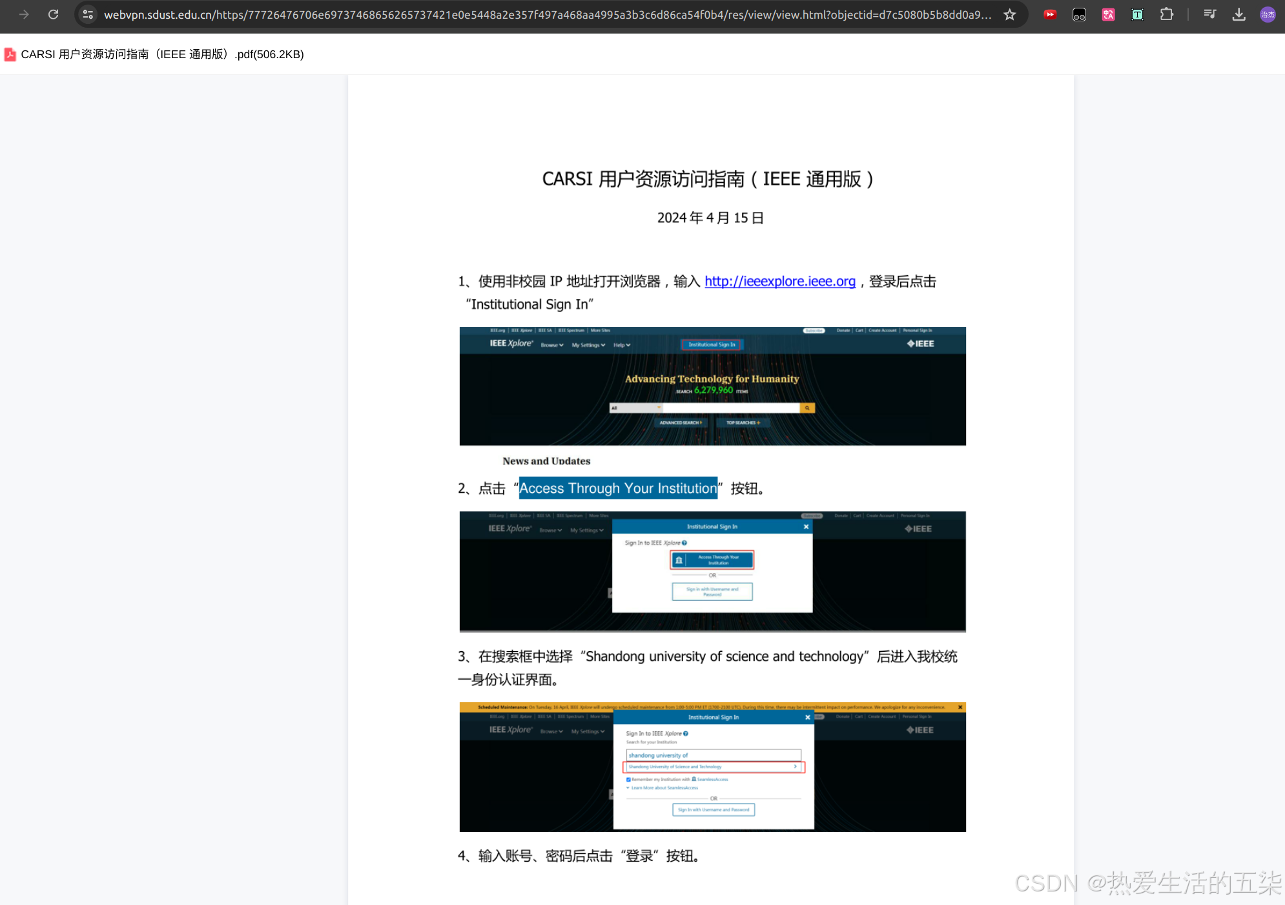The height and width of the screenshot is (905, 1285).
Task: Click the pink translate extension icon
Action: pos(1108,14)
